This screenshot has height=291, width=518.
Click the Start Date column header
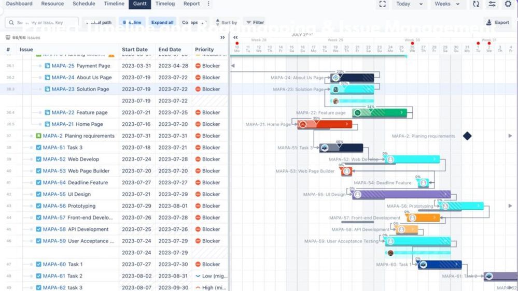[x=135, y=50]
